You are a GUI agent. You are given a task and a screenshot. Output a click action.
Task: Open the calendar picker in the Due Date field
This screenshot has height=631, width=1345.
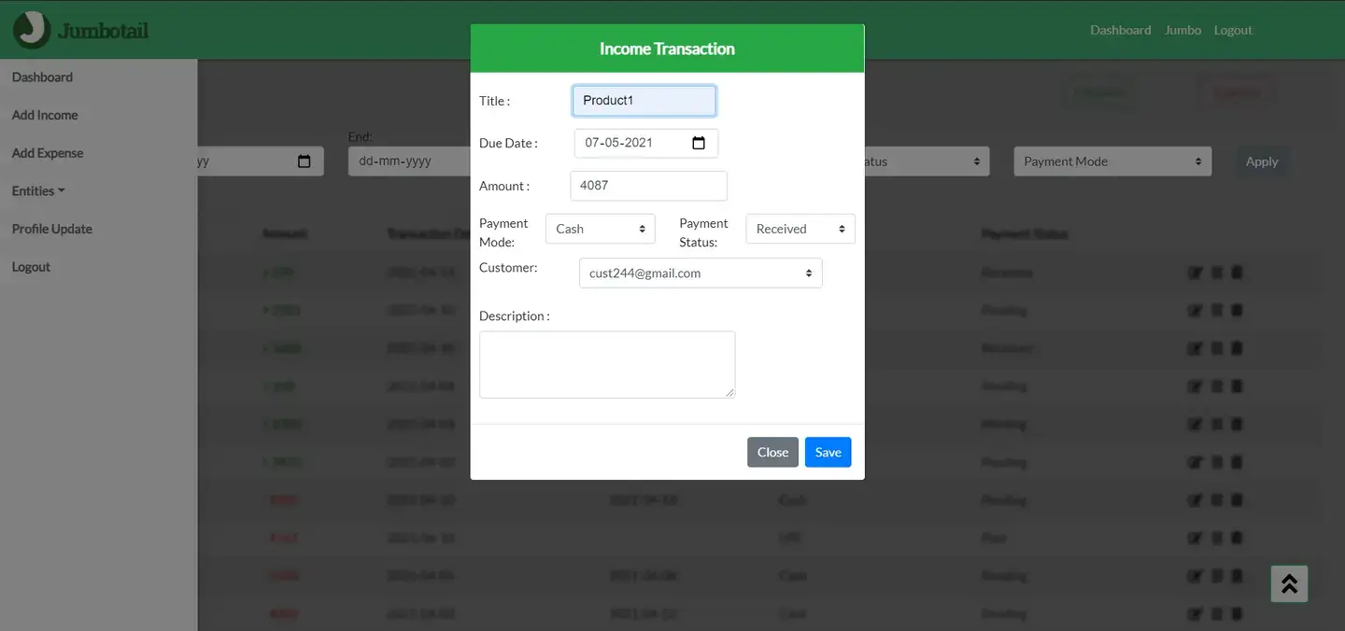[x=698, y=142]
